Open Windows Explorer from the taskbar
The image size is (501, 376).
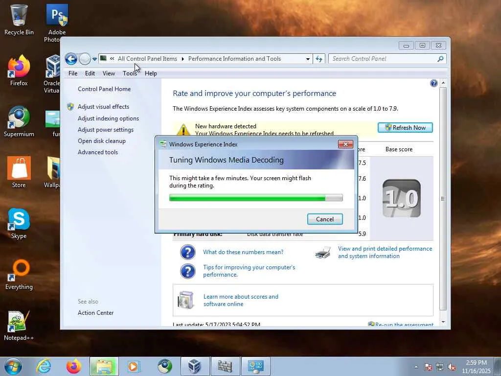point(104,366)
